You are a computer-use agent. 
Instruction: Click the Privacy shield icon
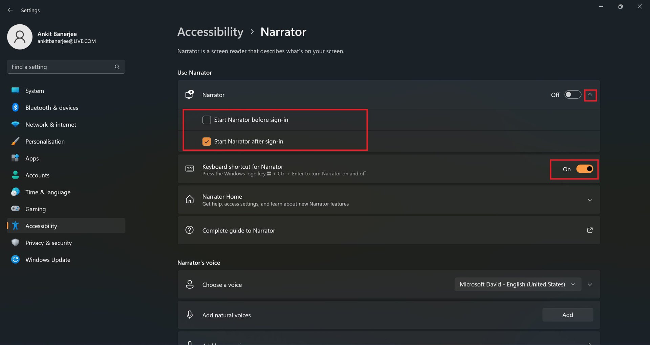(15, 242)
